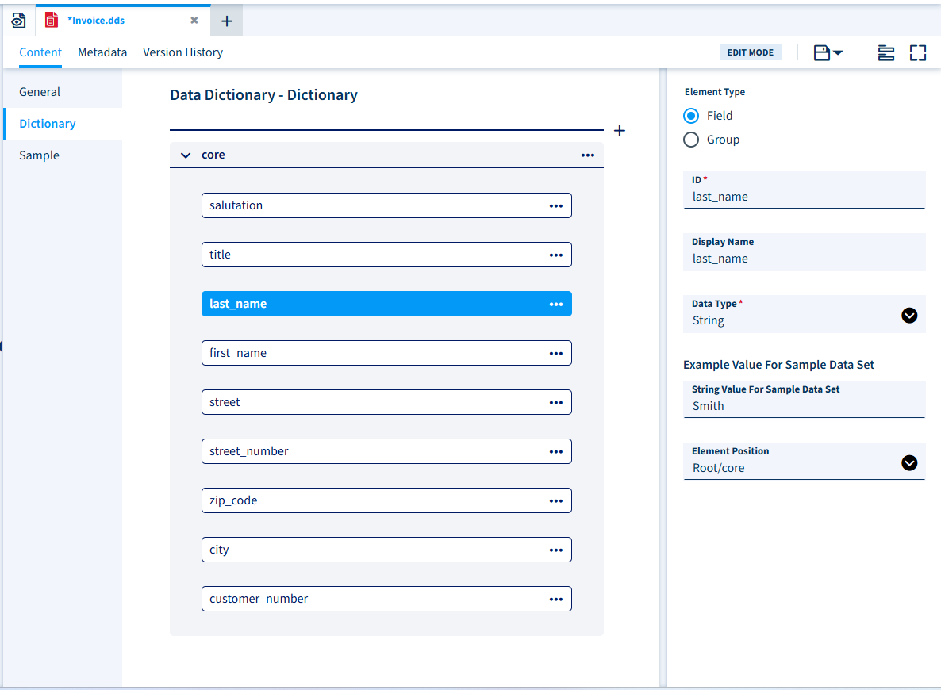Click the String Value sample input field
This screenshot has height=690, width=941.
click(805, 399)
